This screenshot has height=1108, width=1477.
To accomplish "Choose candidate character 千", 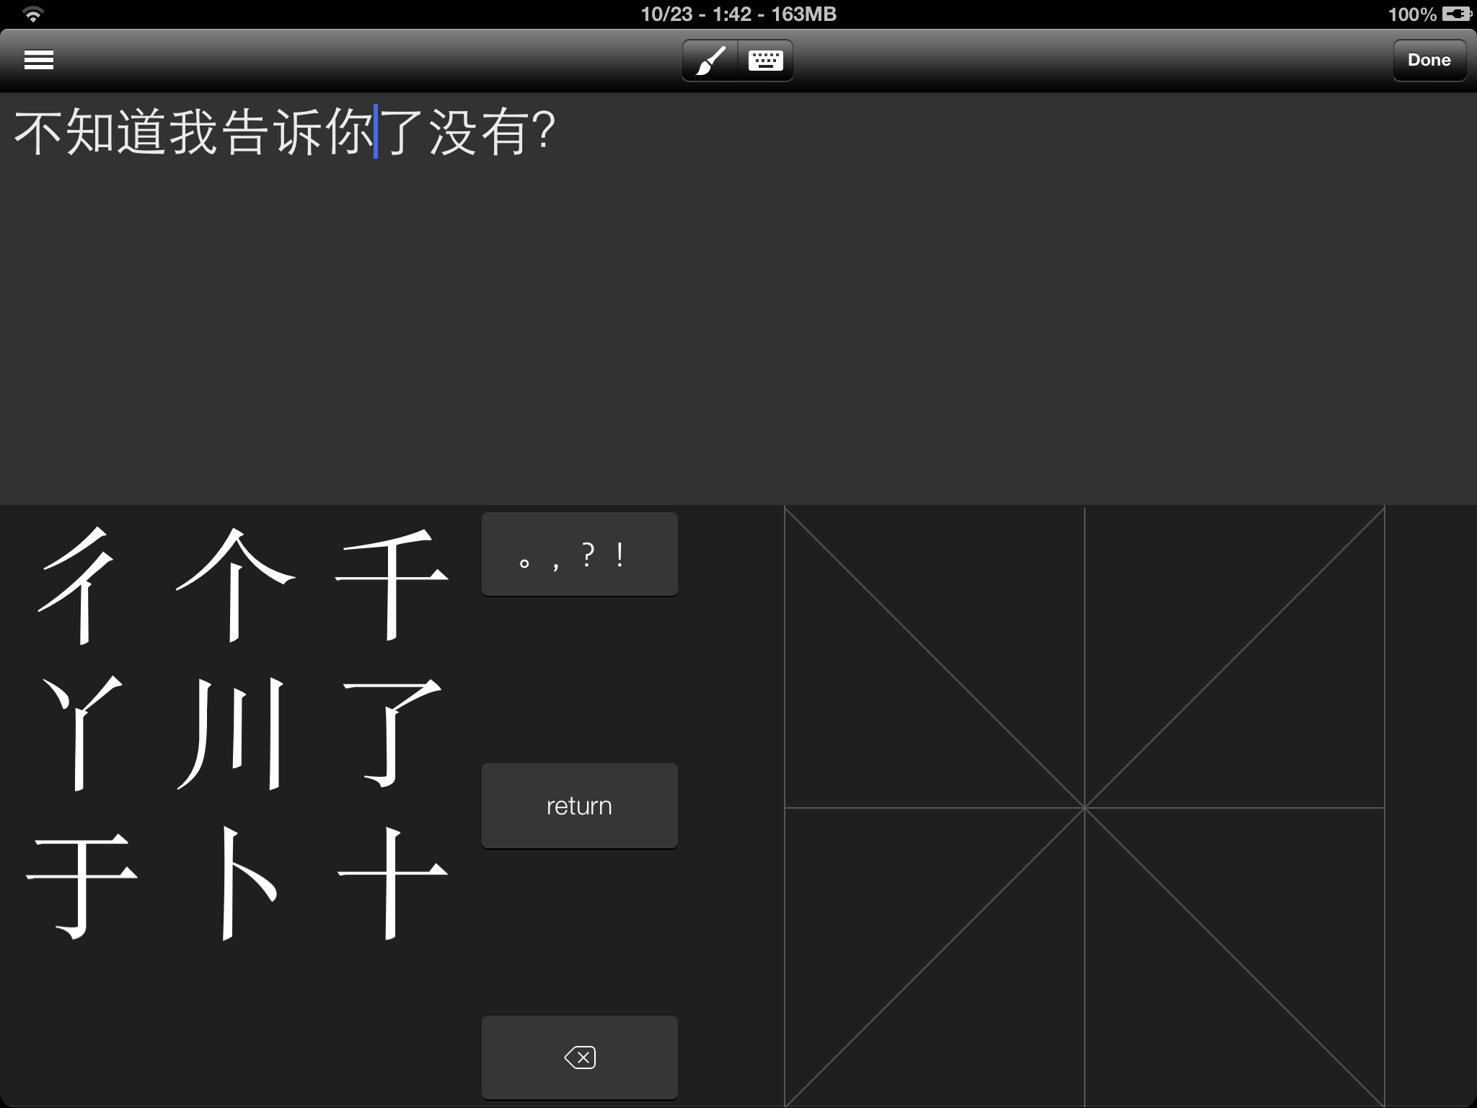I will 392,585.
